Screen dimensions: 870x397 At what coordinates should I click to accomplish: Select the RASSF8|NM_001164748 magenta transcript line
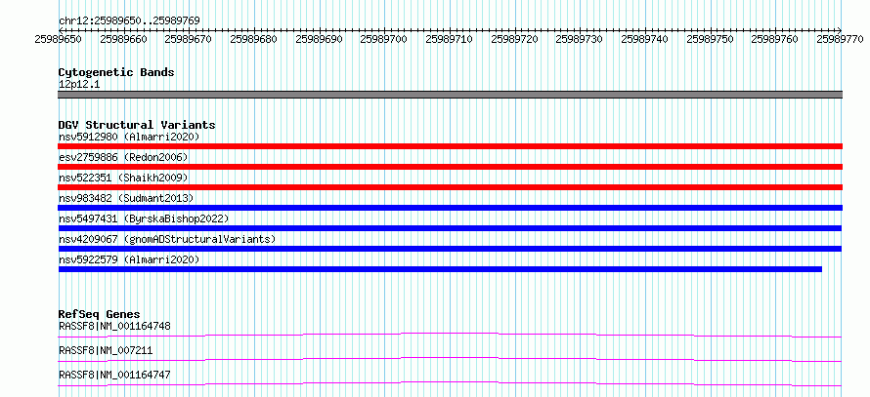click(x=450, y=335)
